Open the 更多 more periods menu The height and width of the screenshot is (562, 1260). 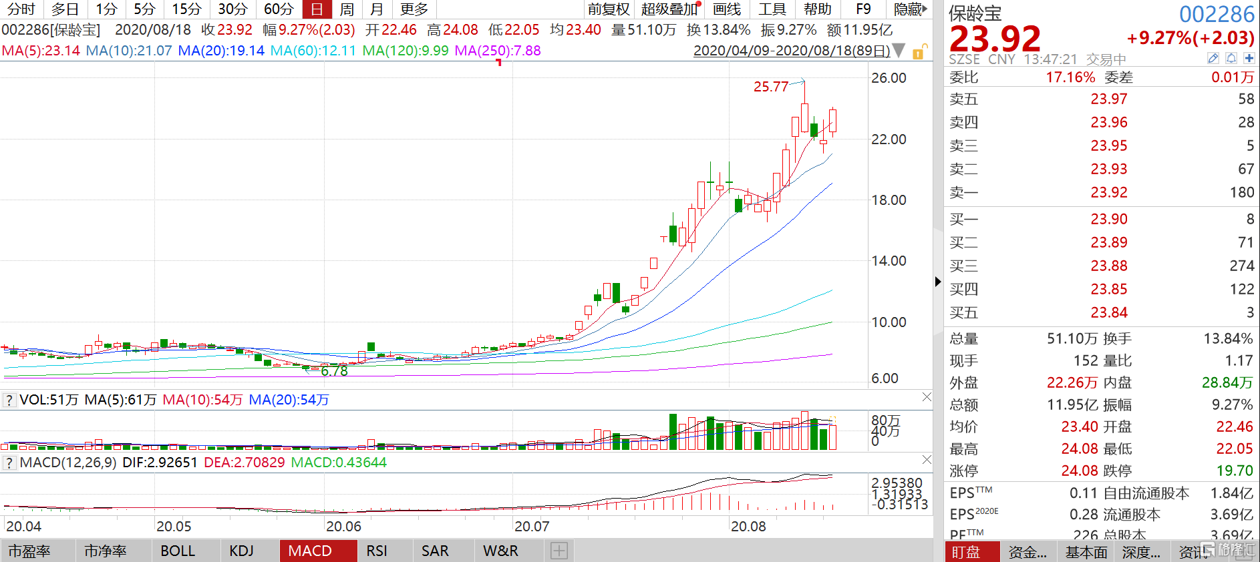pyautogui.click(x=414, y=9)
